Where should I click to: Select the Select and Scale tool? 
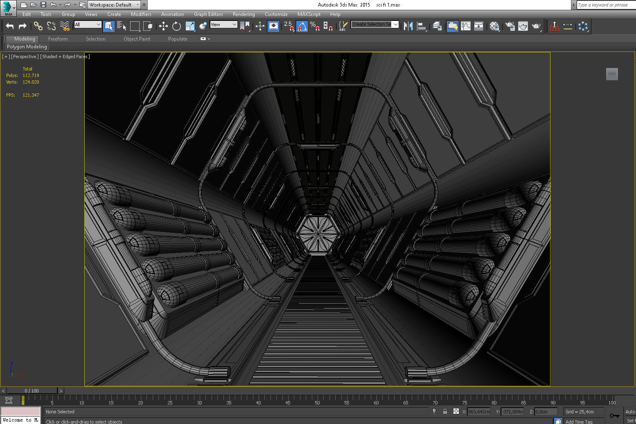pos(190,26)
